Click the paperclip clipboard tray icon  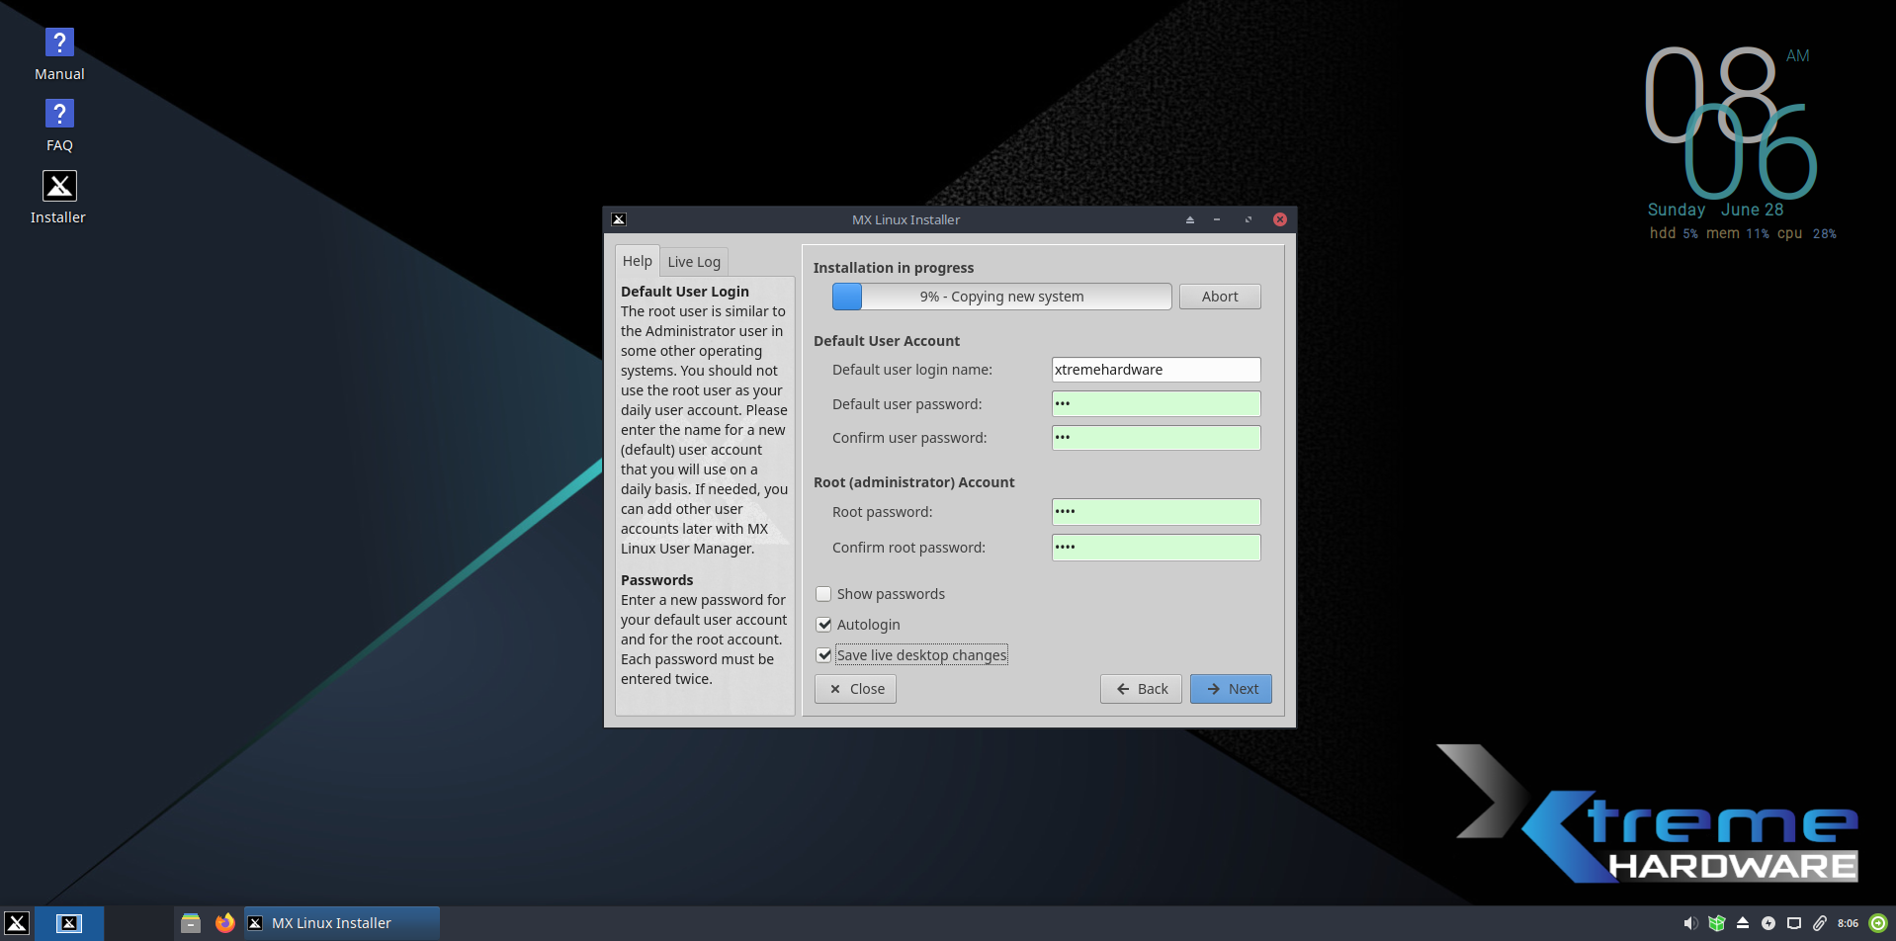pos(1820,923)
